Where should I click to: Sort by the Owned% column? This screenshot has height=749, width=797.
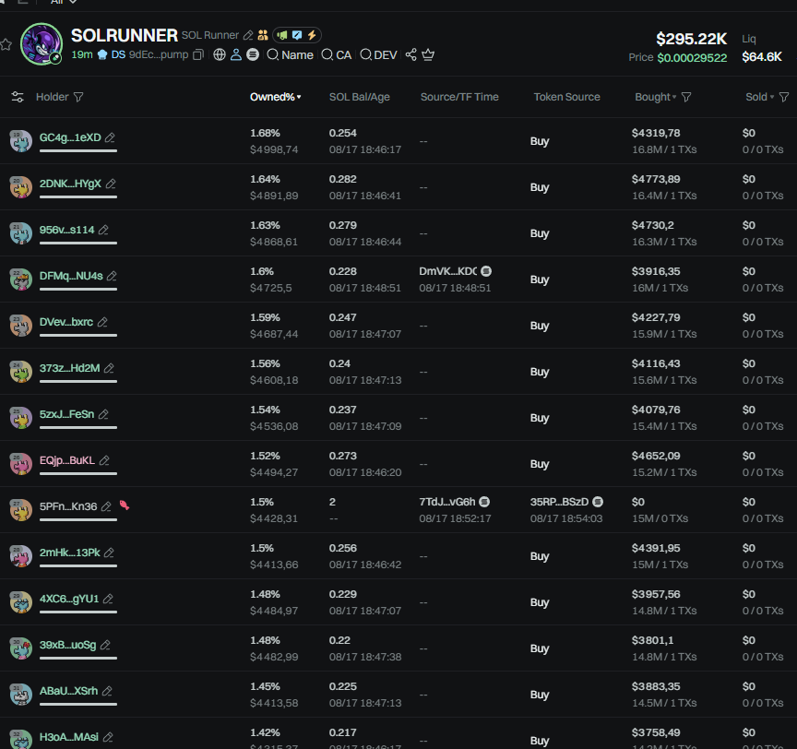(275, 97)
